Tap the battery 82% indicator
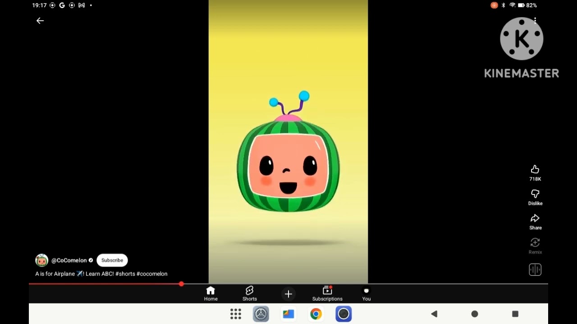 click(x=527, y=5)
